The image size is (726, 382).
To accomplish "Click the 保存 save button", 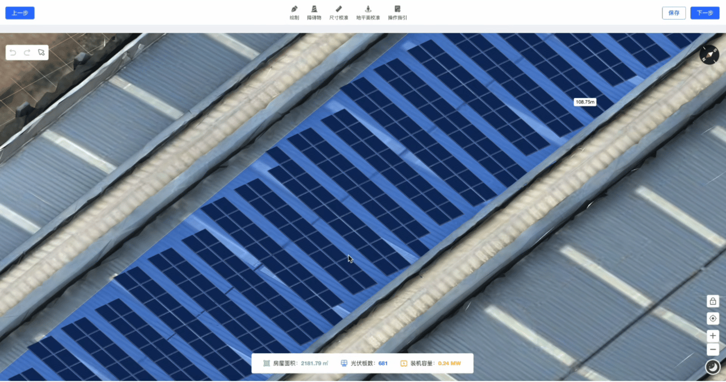I will 674,13.
